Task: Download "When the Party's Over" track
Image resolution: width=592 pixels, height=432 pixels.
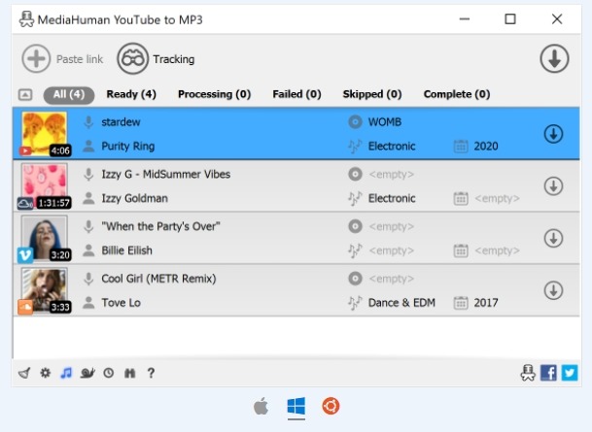Action: (553, 238)
